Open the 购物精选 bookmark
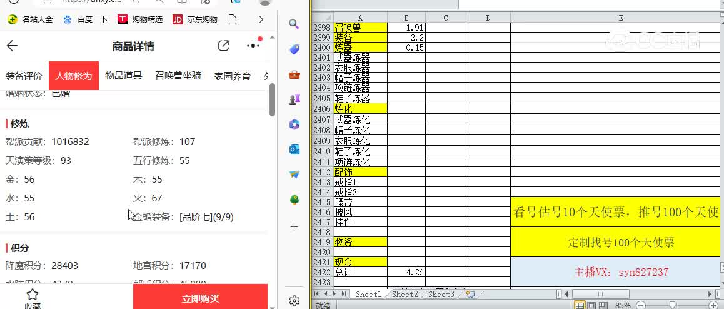Screen dimensions: 724x309 coord(140,19)
